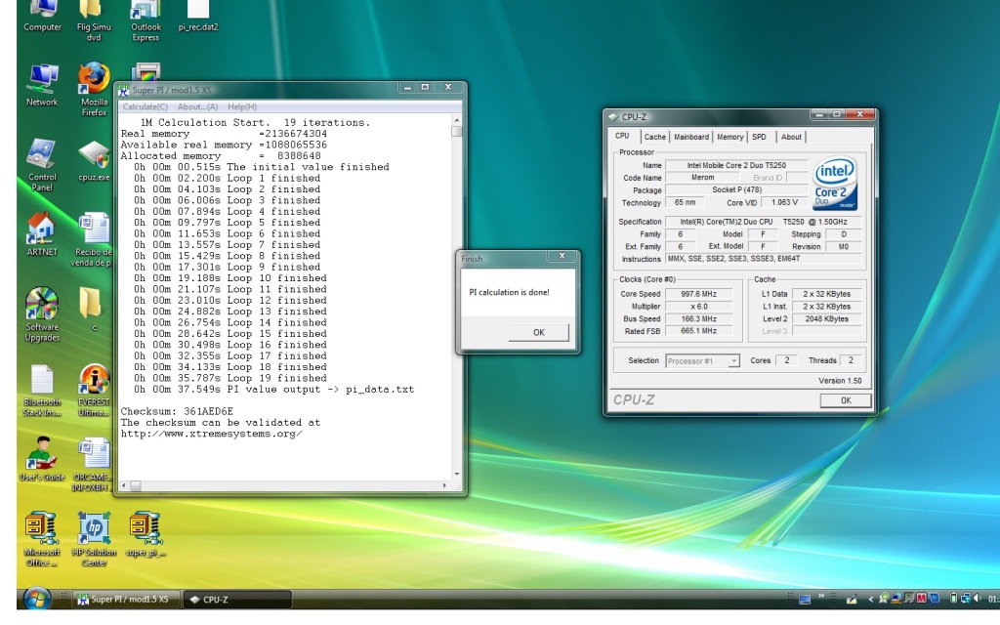1000x625 pixels.
Task: Click the Windows Start orb
Action: [38, 600]
